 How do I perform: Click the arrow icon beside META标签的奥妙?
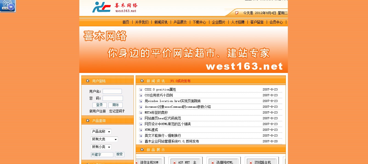coord(141,113)
